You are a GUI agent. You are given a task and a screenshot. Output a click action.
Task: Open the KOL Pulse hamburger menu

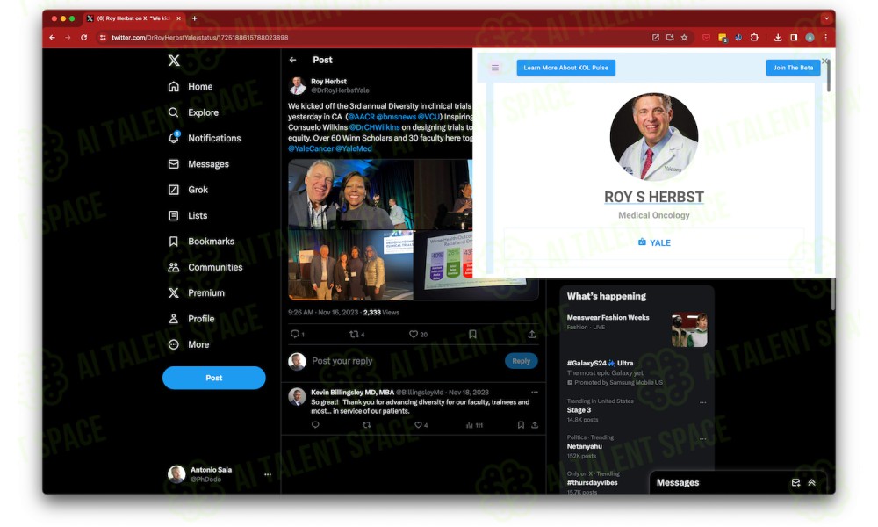click(x=495, y=68)
